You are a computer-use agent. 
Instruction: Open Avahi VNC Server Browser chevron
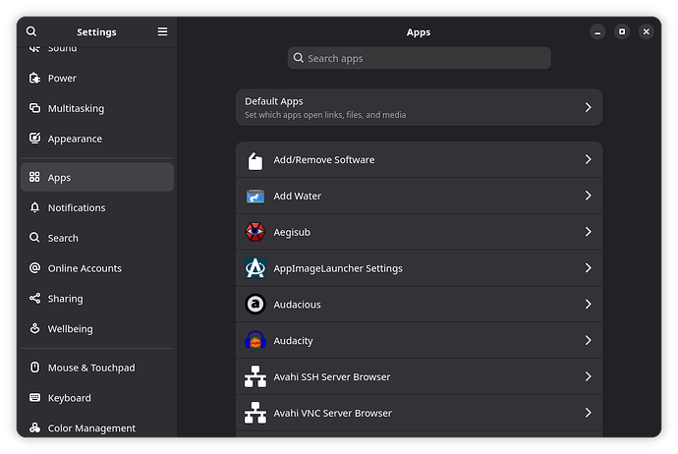click(588, 413)
